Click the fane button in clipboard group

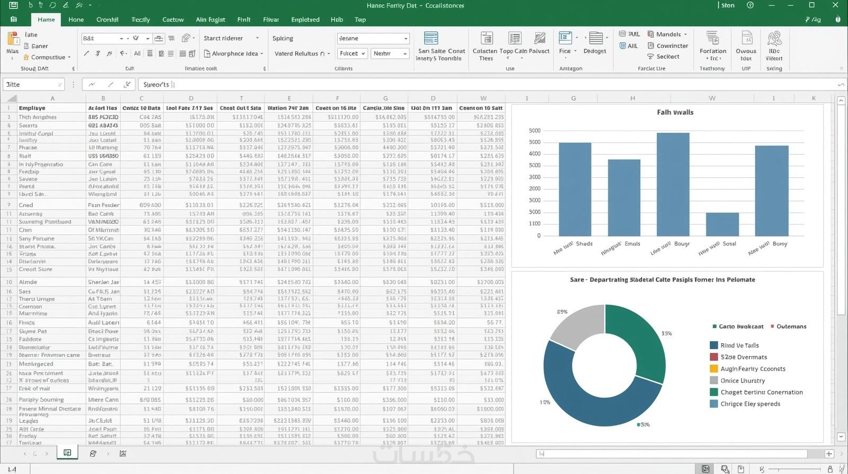coord(31,35)
